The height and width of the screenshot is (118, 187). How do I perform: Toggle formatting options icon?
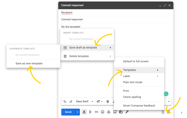pos(84,112)
